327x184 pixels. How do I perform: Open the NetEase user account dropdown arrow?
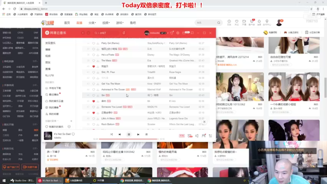[168, 33]
